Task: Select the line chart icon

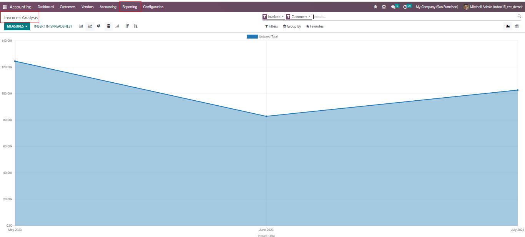Action: click(x=90, y=26)
